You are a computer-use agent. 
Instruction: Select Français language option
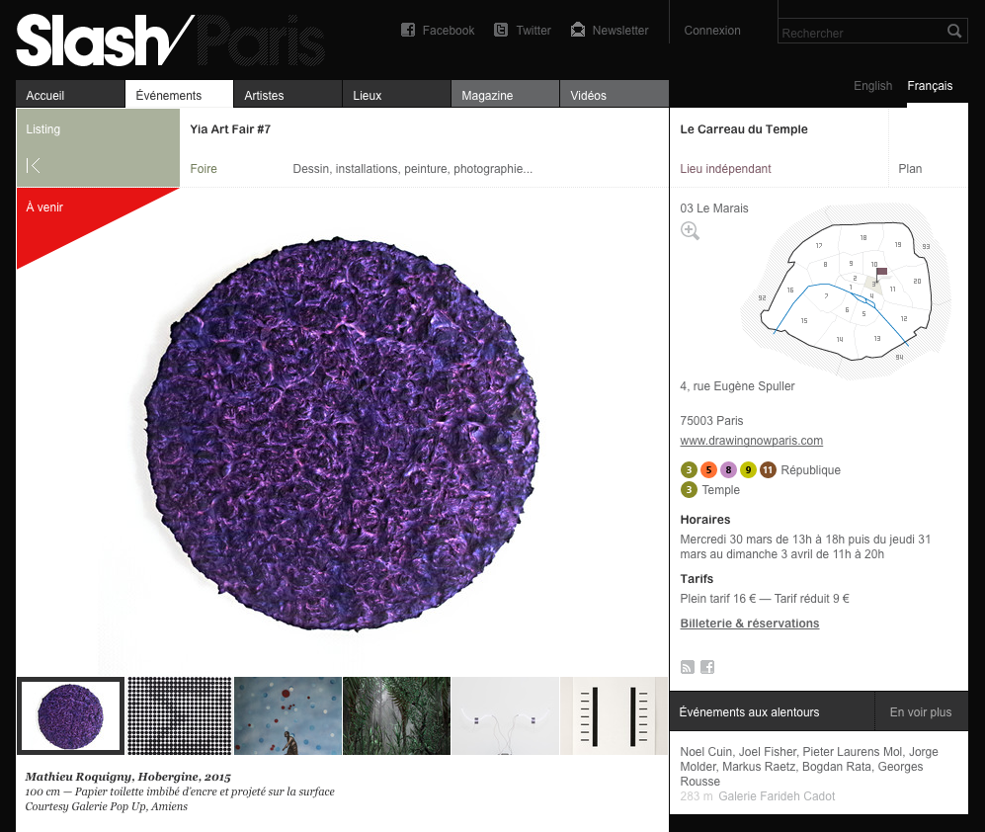tap(930, 85)
